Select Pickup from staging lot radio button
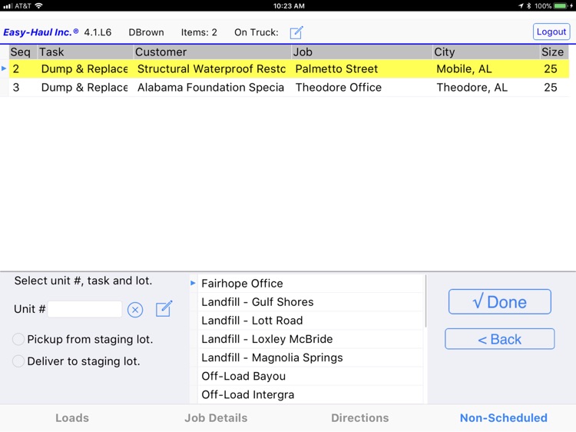 (x=18, y=339)
